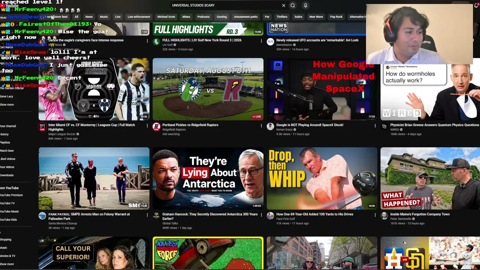Viewport: 480px width, 270px height.
Task: Open Santa Monica Closeup channel avatar
Action: (x=42, y=216)
